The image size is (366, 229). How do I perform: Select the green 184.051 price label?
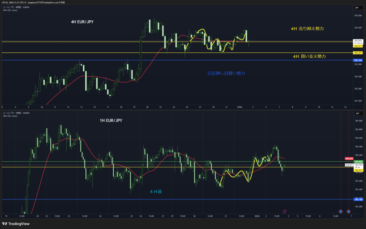(358, 162)
